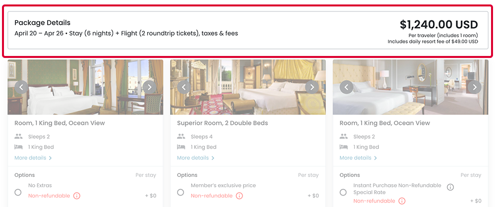This screenshot has width=496, height=207.
Task: Select the No Extras option
Action: (18, 192)
